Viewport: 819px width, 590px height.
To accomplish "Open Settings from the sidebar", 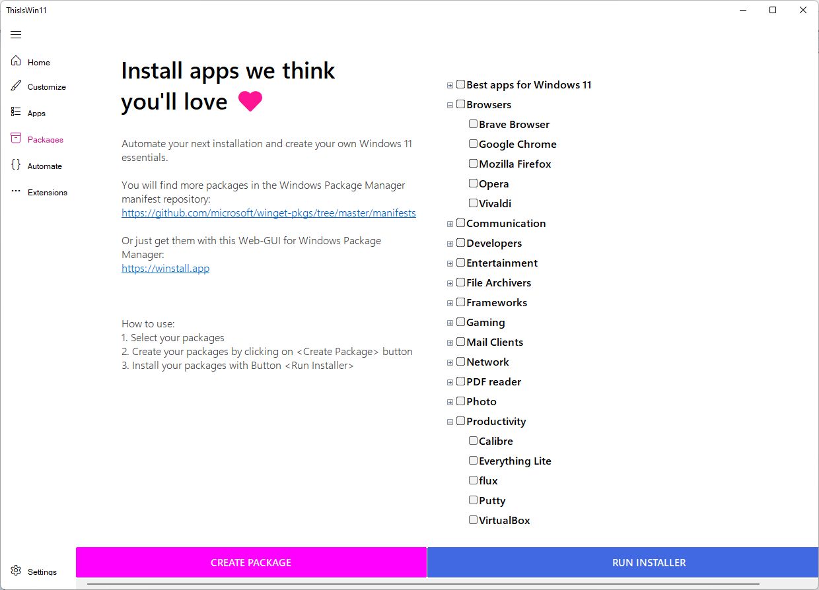I will coord(42,572).
